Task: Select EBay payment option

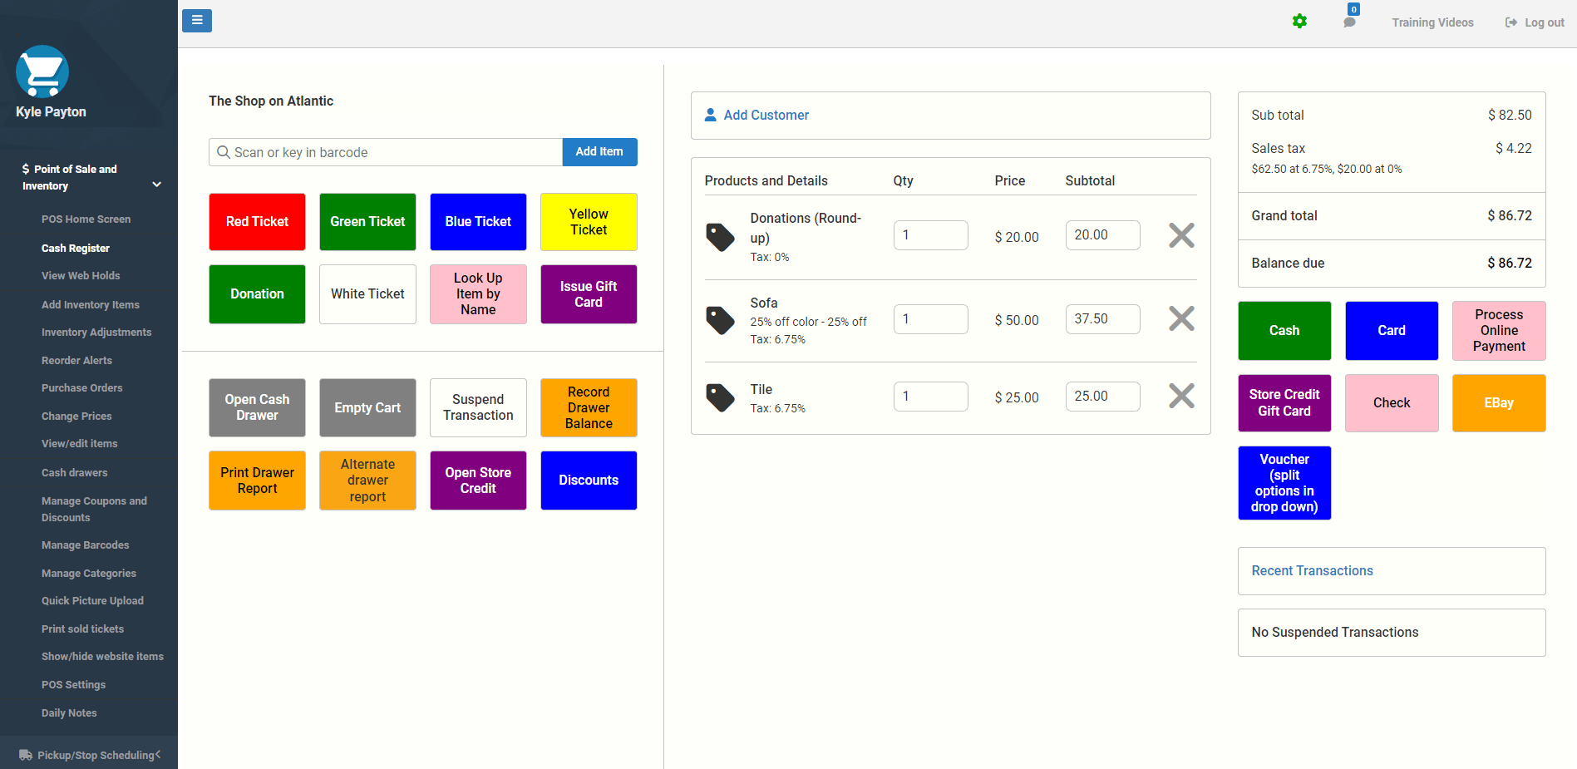Action: tap(1499, 403)
